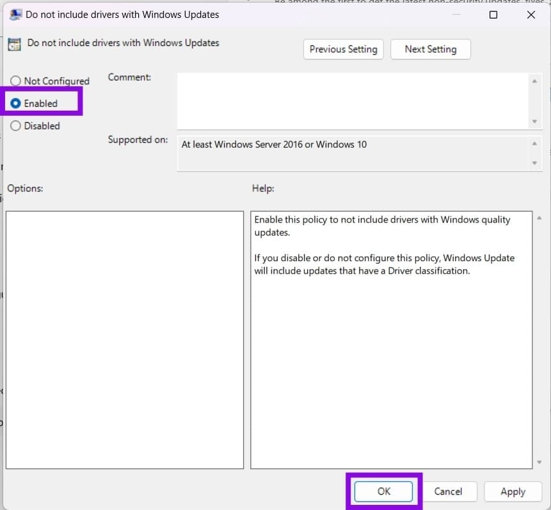Click the Comment box scroll up arrow
Screen dimensions: 551x510
534,81
